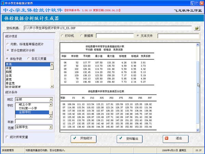205x154 pixels.
Task: Switch to 自定义变量 variable mode
Action: point(28,59)
